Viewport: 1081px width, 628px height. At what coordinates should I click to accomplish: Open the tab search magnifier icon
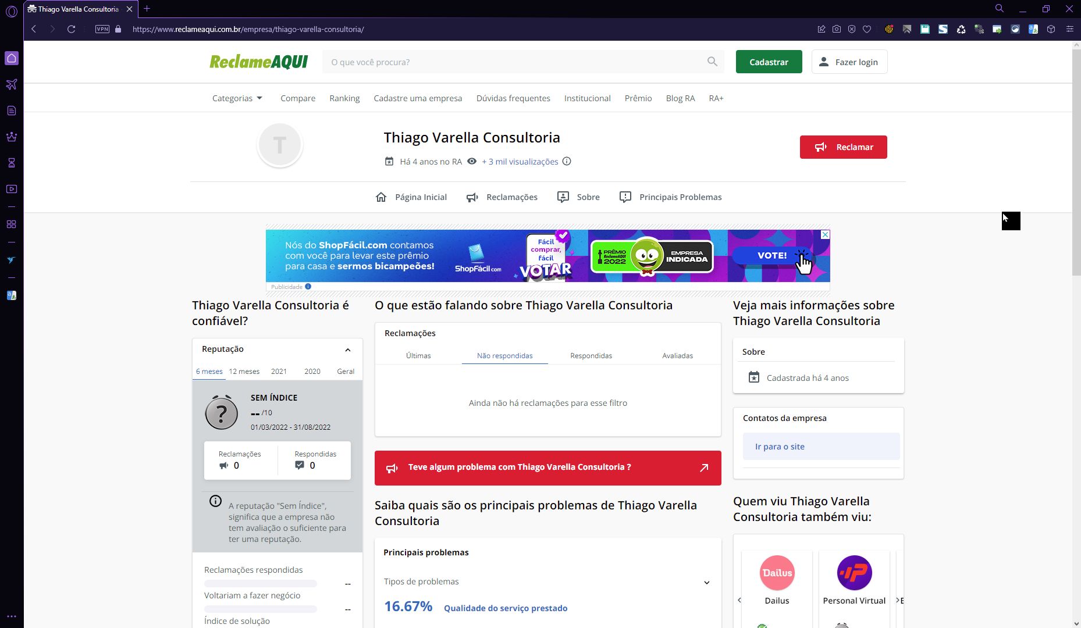pyautogui.click(x=1000, y=8)
